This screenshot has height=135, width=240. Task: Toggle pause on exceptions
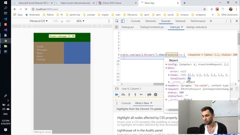(156, 95)
